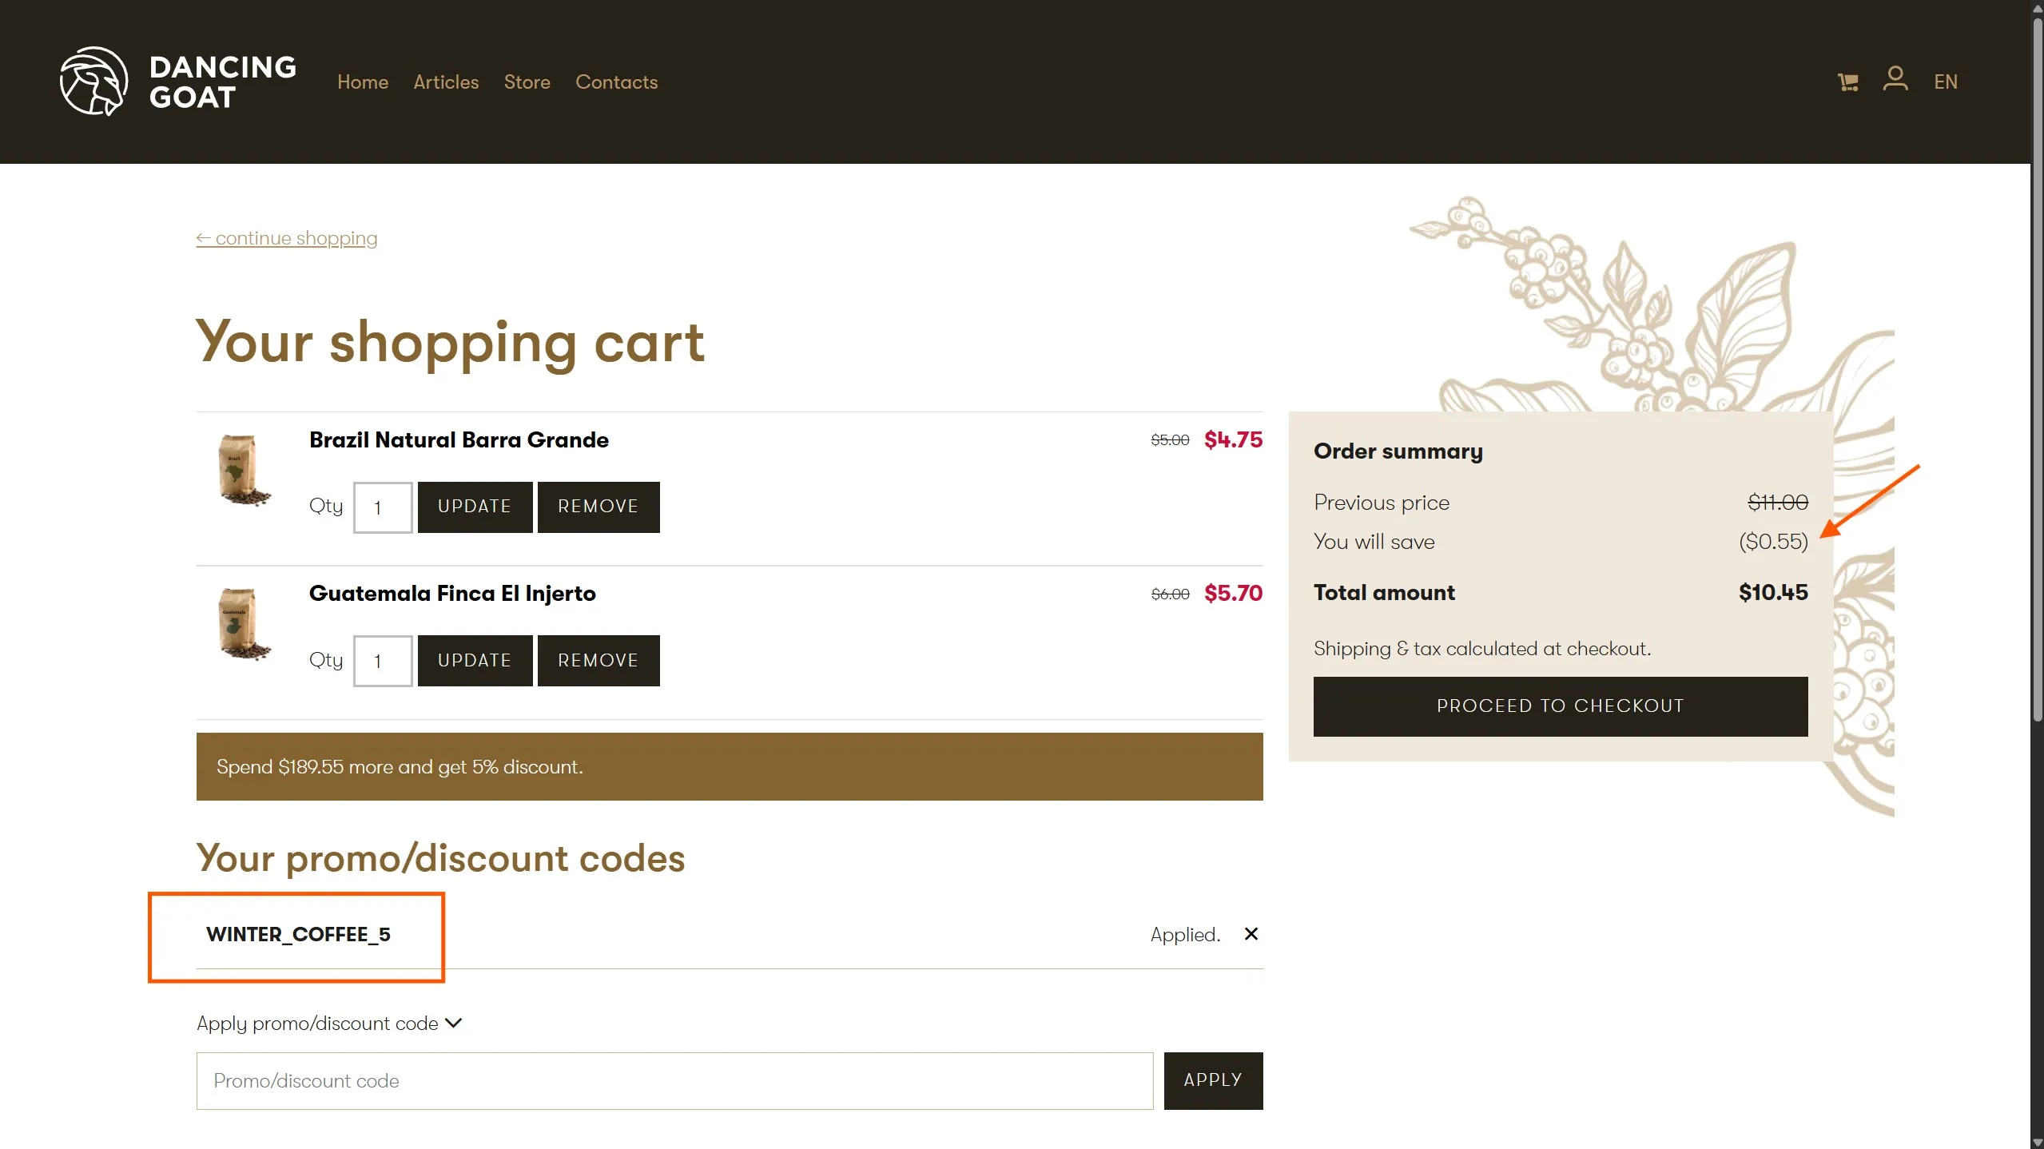Screen dimensions: 2044x1149
Task: Open the user account icon
Action: 1895,79
